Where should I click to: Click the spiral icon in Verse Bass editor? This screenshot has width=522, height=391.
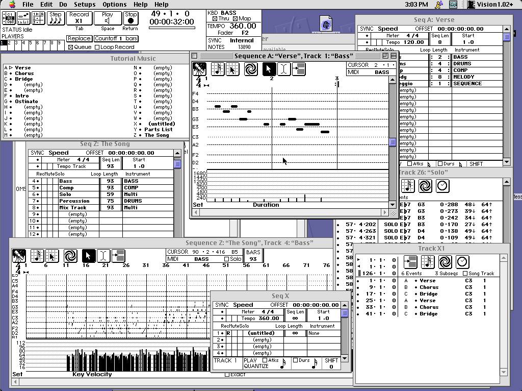click(251, 69)
